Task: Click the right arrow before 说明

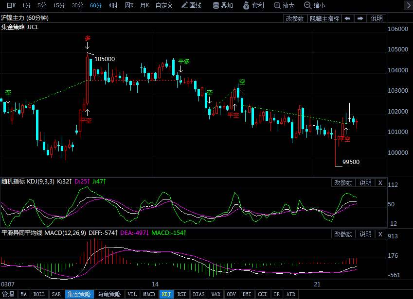Action: coord(360,18)
